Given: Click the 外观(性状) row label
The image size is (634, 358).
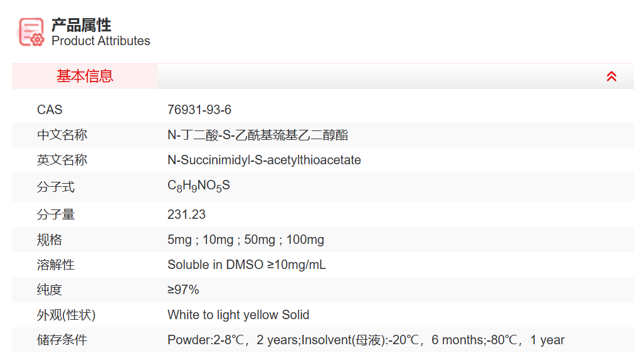Looking at the screenshot, I should click(x=66, y=315).
